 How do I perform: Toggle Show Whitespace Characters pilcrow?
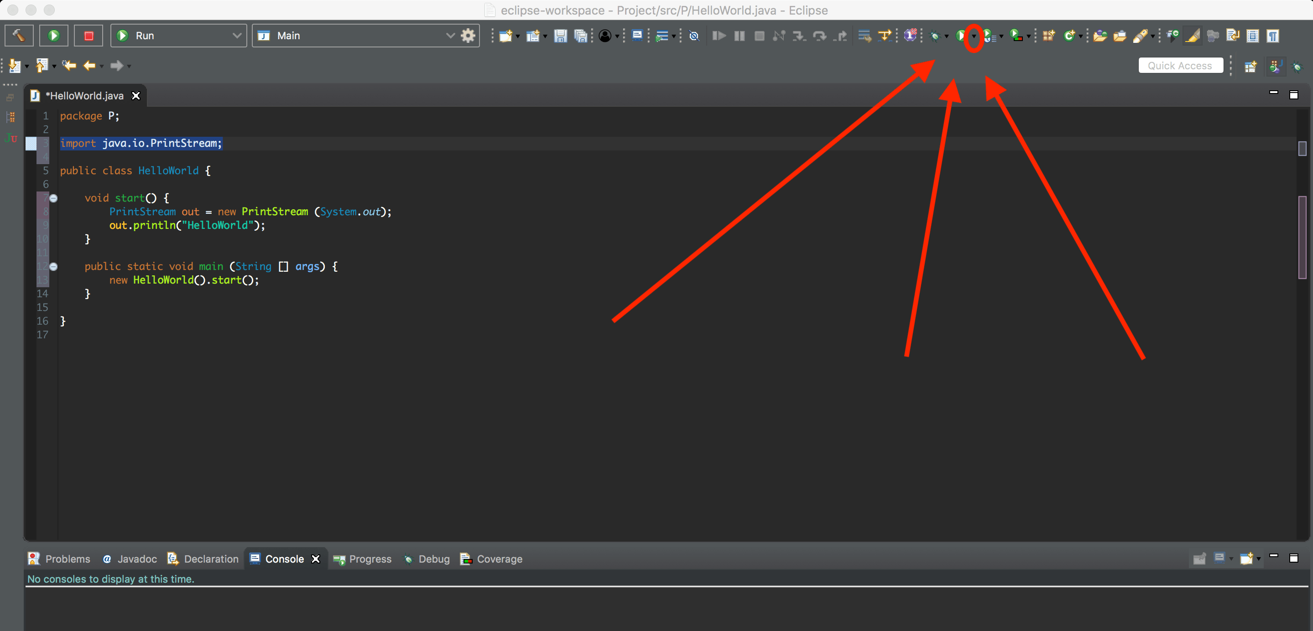(x=1273, y=36)
